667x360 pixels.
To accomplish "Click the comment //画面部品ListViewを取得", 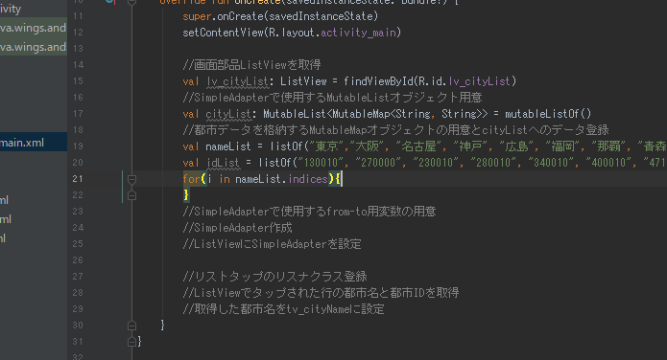I will (x=251, y=65).
